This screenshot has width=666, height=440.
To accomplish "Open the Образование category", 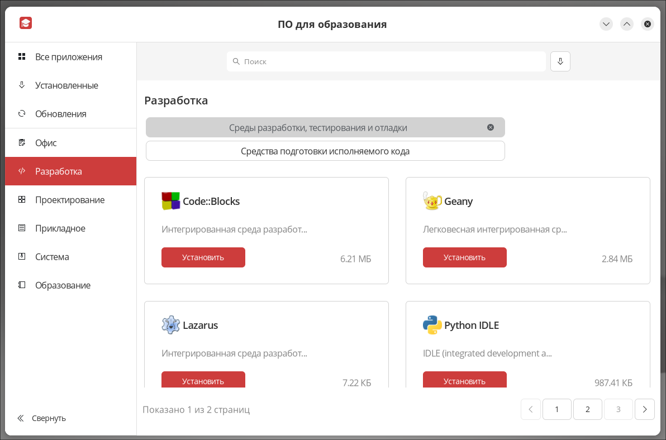I will point(70,285).
